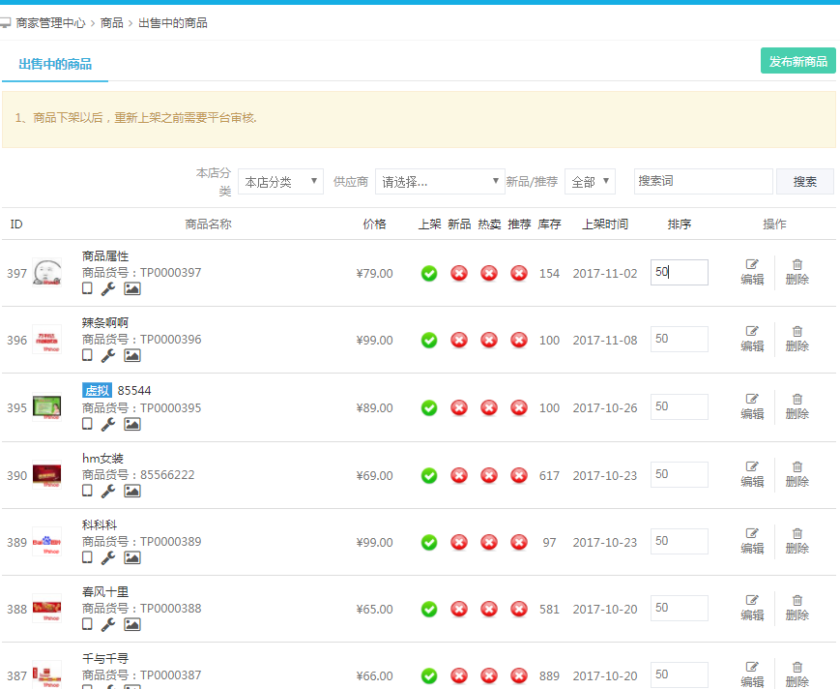
Task: Click the wrench icon under 辣条啊啊
Action: (108, 356)
